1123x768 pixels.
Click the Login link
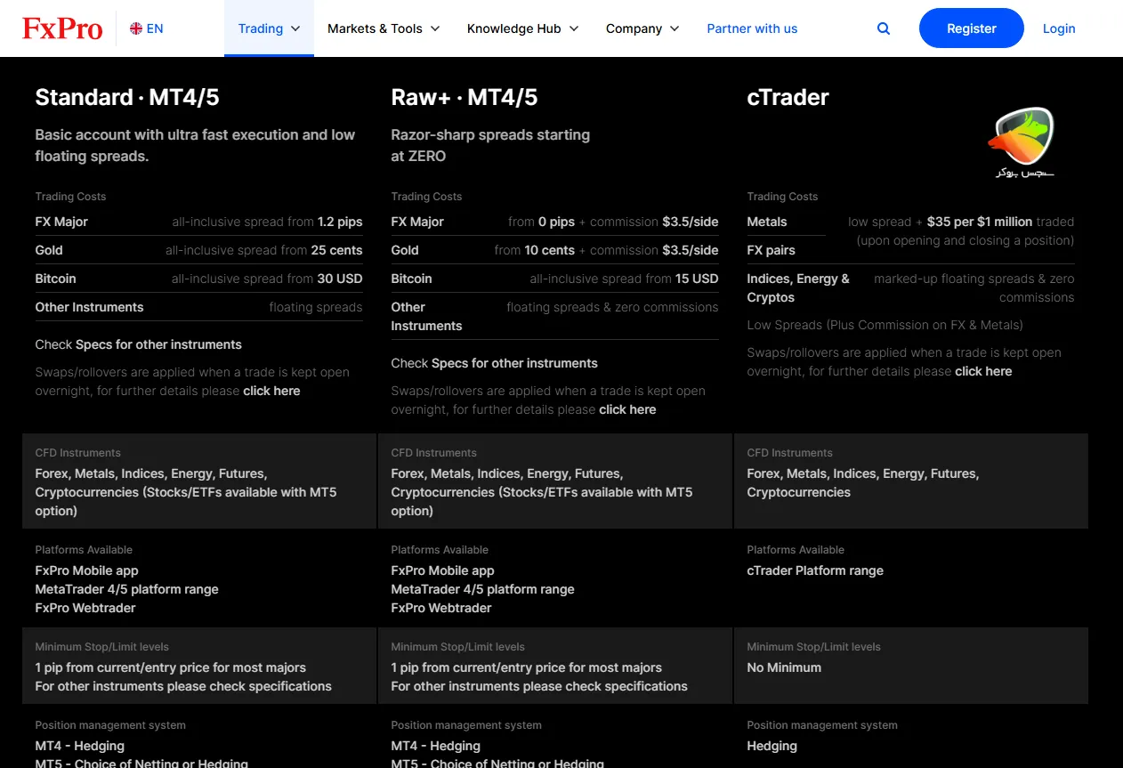(x=1059, y=28)
